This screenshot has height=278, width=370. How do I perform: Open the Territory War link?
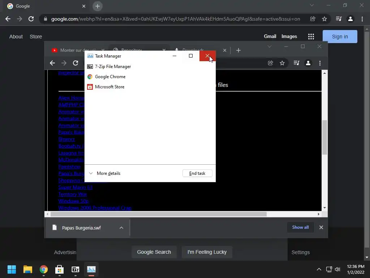point(72,194)
